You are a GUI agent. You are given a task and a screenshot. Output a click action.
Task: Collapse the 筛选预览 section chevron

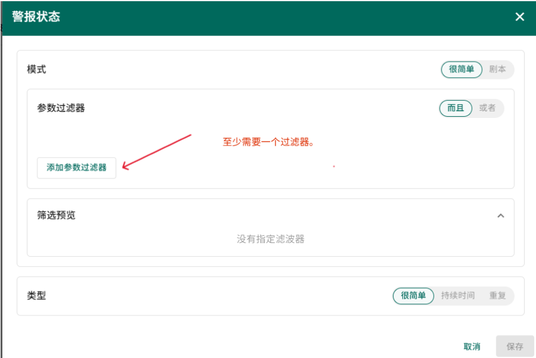501,216
